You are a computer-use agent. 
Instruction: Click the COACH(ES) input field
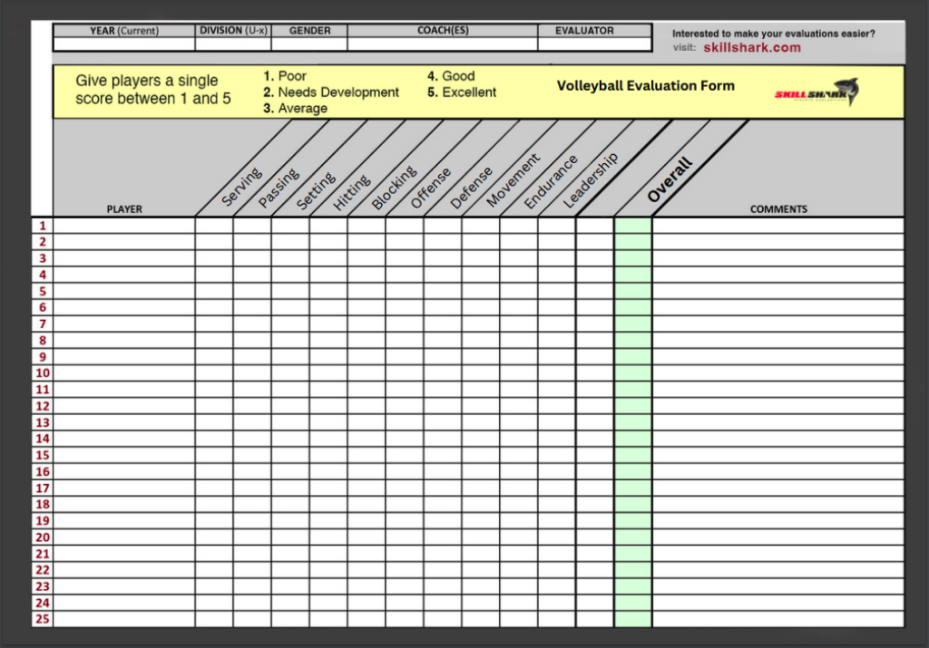(443, 44)
